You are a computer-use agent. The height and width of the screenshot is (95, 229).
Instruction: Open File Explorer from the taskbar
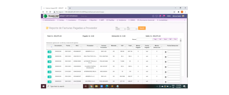tap(96, 86)
